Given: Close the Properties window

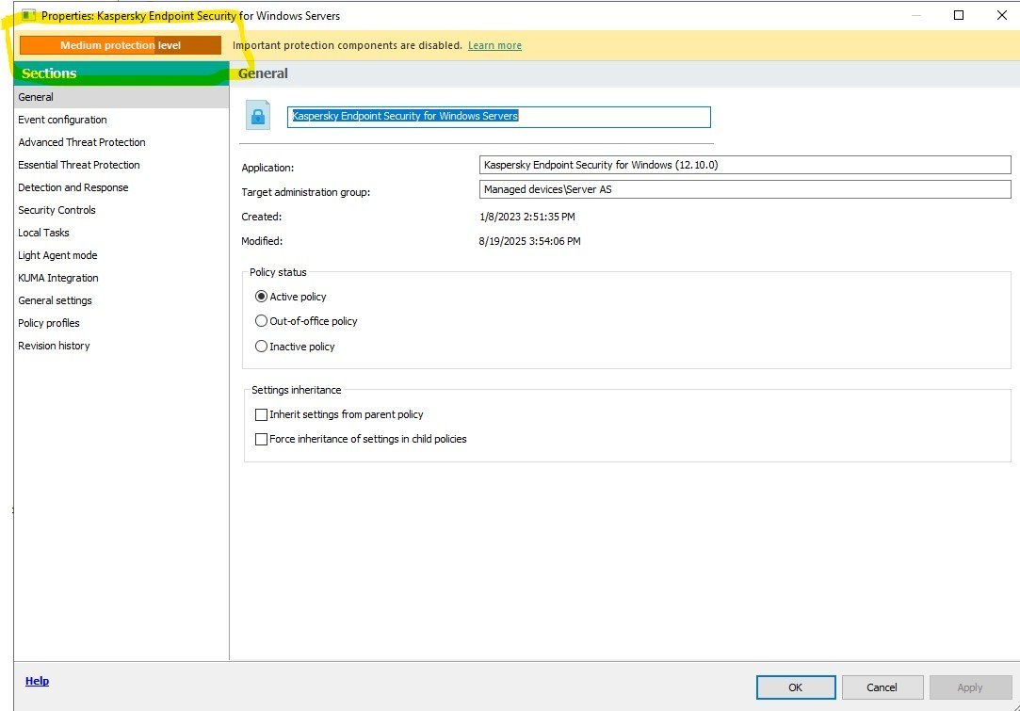Looking at the screenshot, I should point(1002,15).
